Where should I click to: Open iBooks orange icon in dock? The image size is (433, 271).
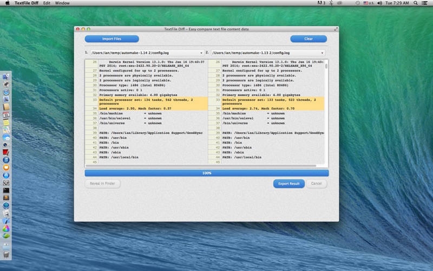click(6, 167)
